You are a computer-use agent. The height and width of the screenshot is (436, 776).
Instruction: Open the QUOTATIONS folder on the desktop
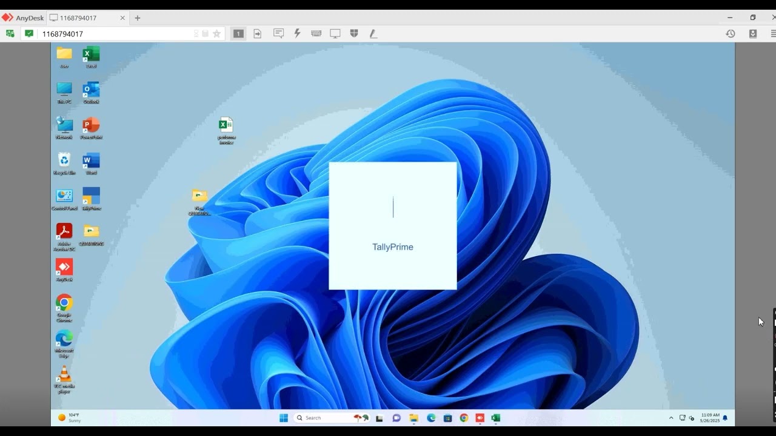91,235
